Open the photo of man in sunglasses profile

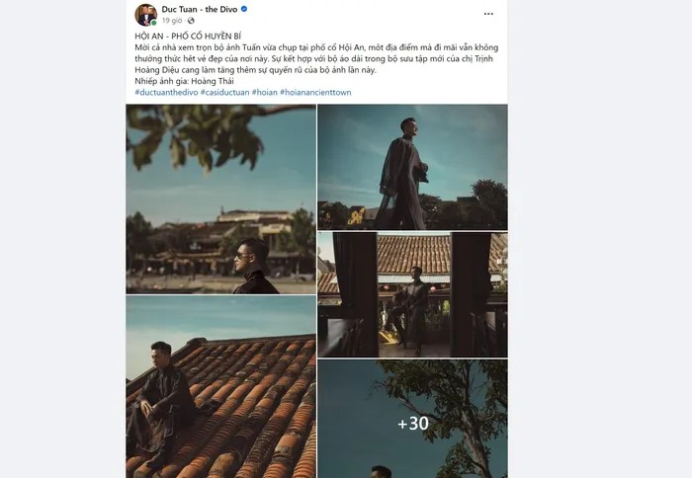coord(220,199)
